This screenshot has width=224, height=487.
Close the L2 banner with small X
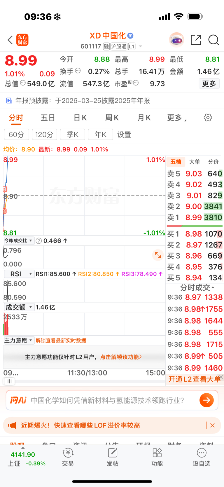221,377
